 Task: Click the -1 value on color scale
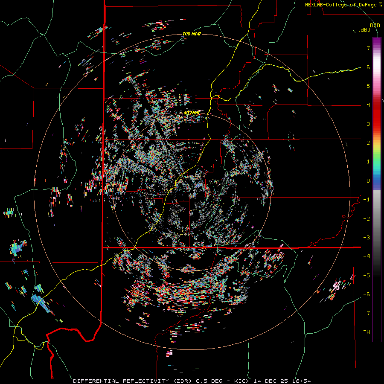point(367,200)
